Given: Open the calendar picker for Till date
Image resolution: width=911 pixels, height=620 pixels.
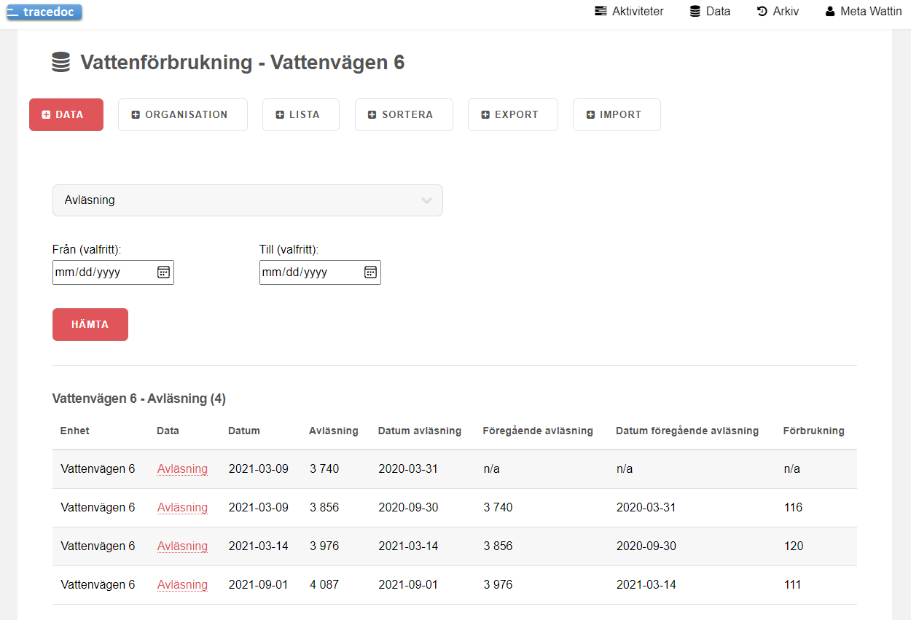Looking at the screenshot, I should [370, 272].
